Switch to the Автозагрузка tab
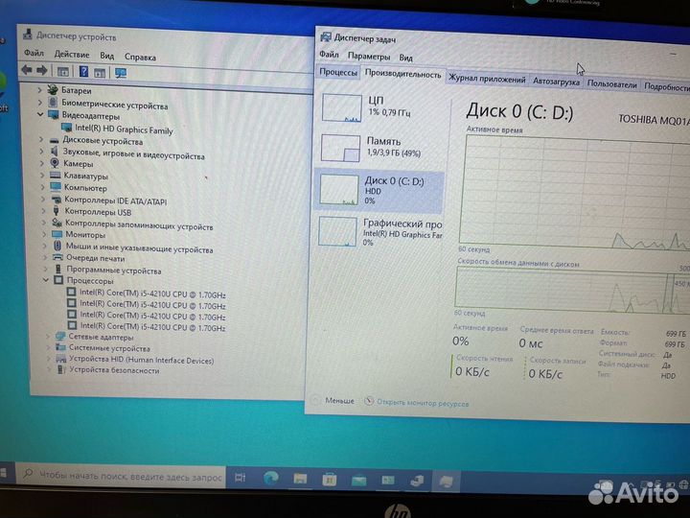Image resolution: width=690 pixels, height=518 pixels. tap(556, 82)
